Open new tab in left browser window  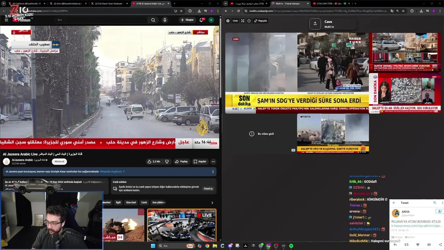point(174,3)
